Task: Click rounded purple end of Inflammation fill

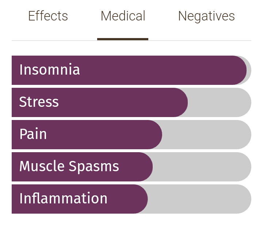Action: tap(141, 199)
